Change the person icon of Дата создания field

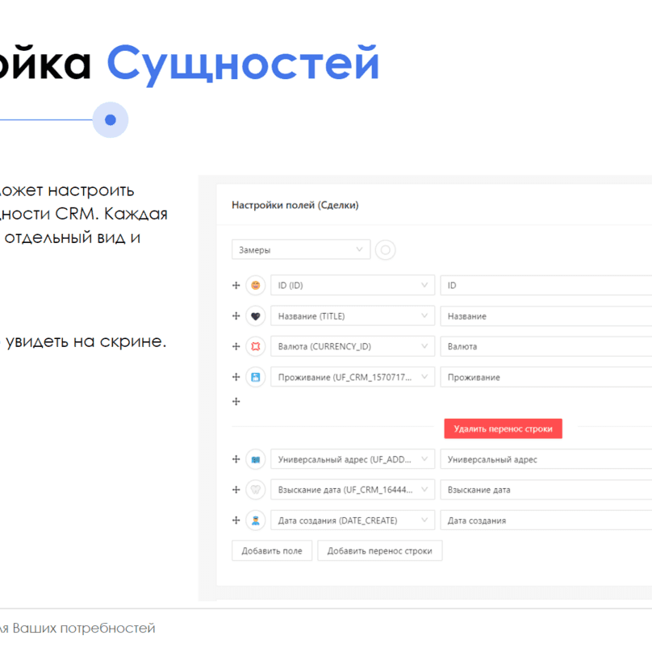coord(256,520)
